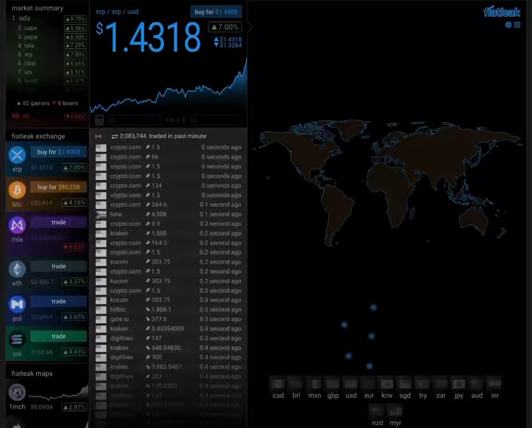This screenshot has height=428, width=532.
Task: Select the jpy currency flag
Action: (459, 384)
